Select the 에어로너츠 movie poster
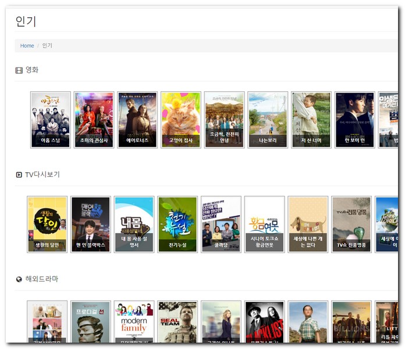Viewport: 405px width, 349px height. click(137, 120)
